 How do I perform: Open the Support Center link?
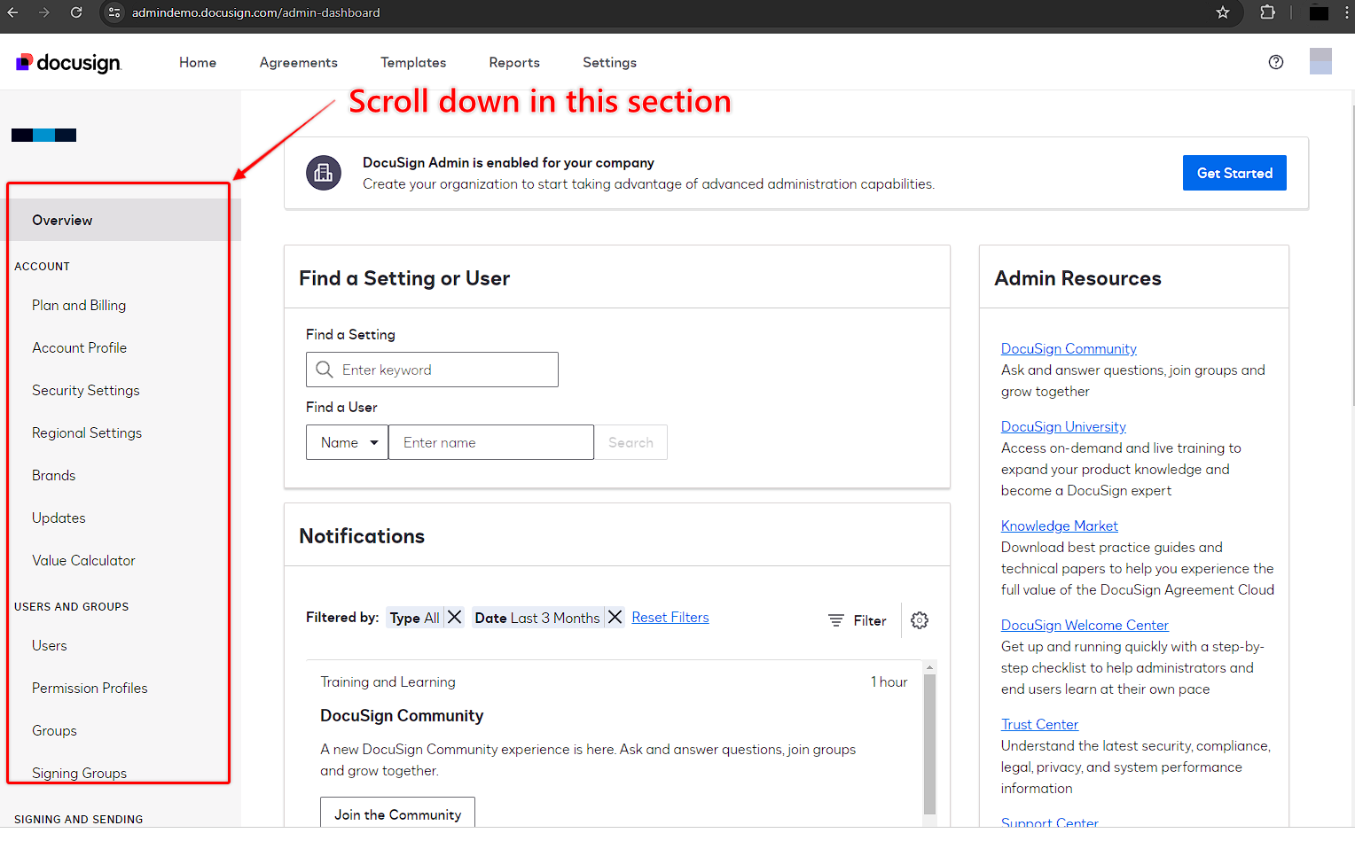point(1050,822)
